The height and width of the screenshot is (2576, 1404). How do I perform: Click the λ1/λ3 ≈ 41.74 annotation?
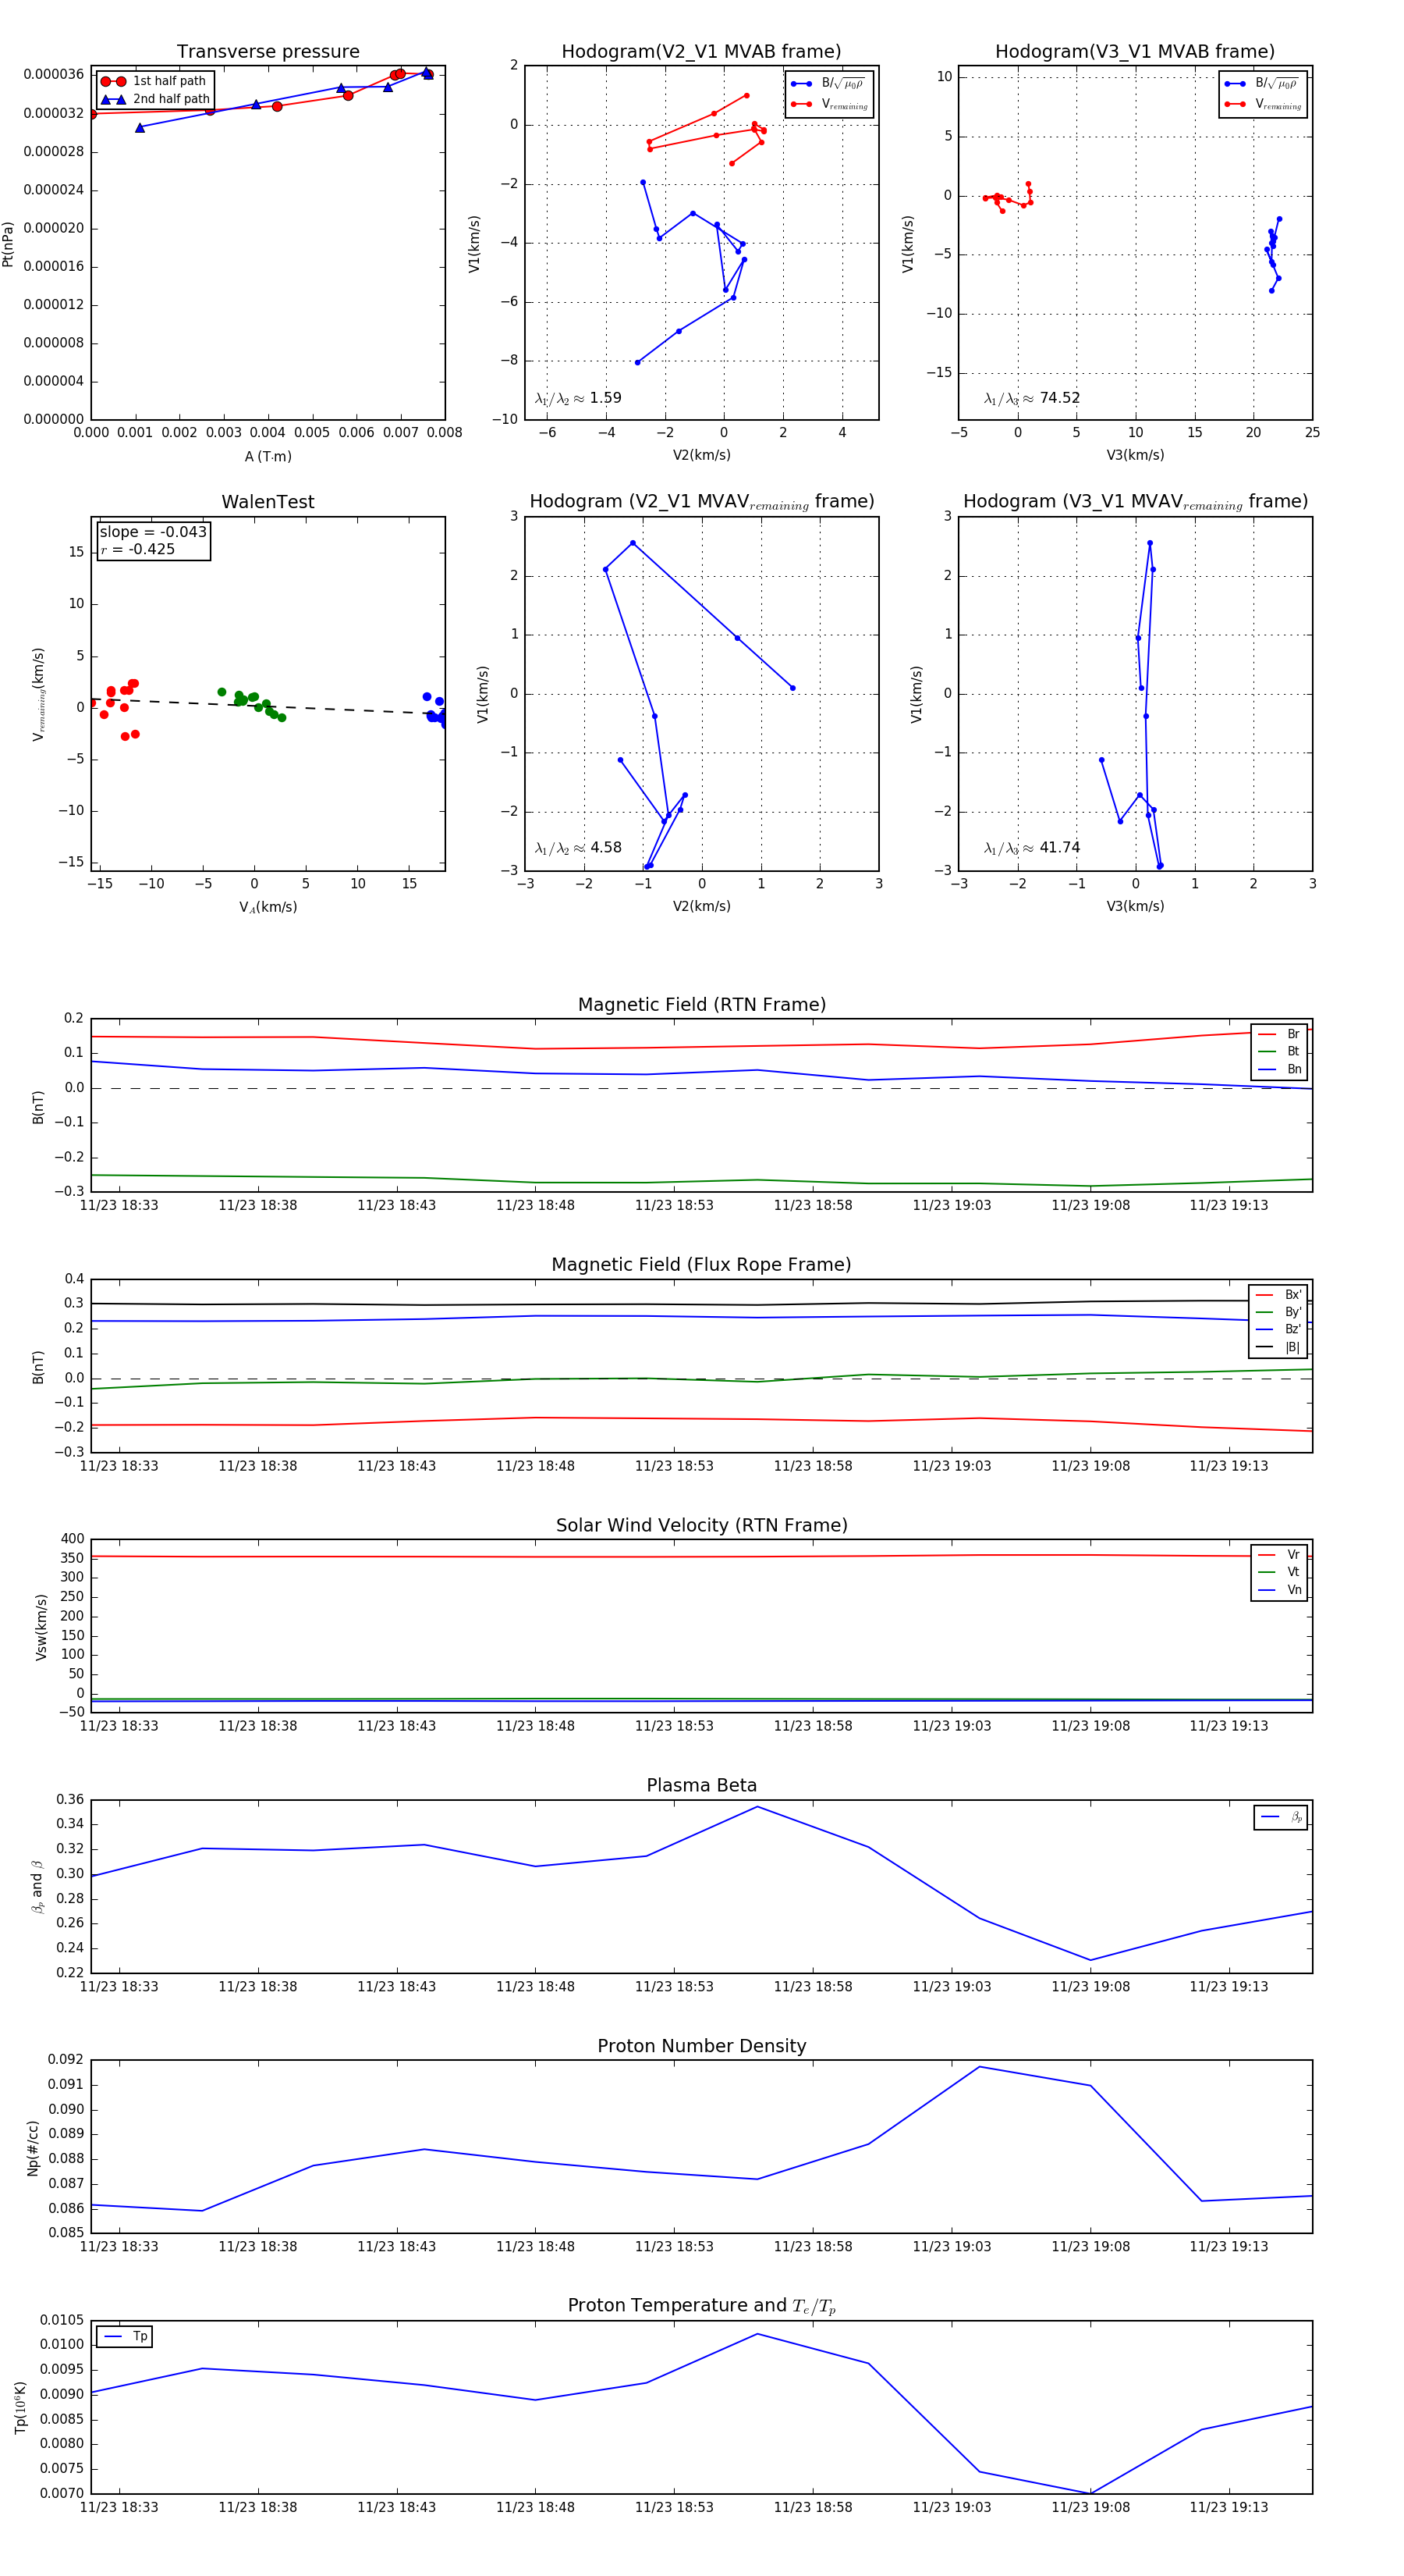(1032, 848)
